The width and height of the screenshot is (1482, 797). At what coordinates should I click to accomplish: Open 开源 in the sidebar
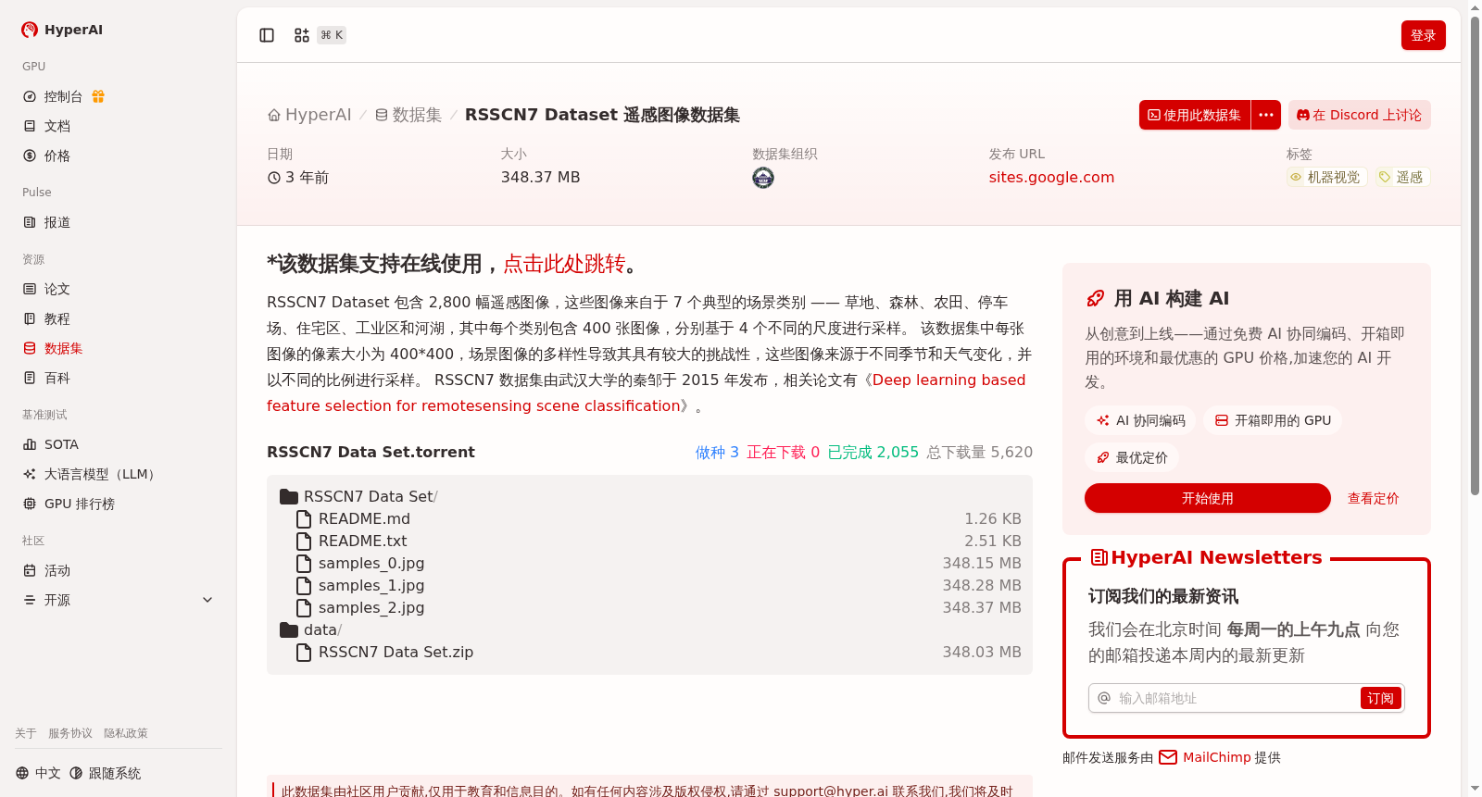tap(57, 600)
